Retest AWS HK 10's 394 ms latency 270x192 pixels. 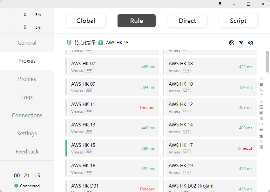click(x=246, y=87)
